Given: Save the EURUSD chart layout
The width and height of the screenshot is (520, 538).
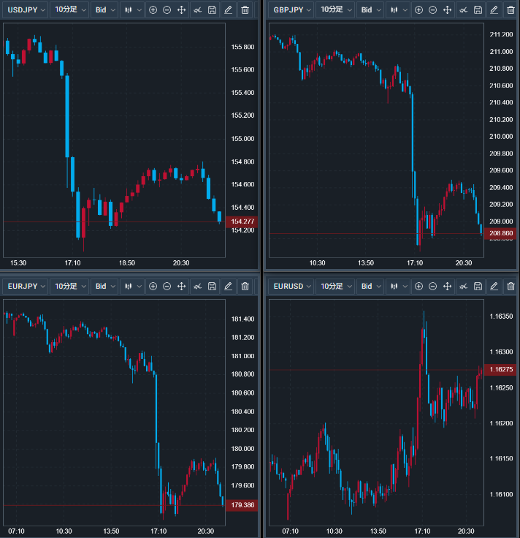Looking at the screenshot, I should [x=478, y=286].
